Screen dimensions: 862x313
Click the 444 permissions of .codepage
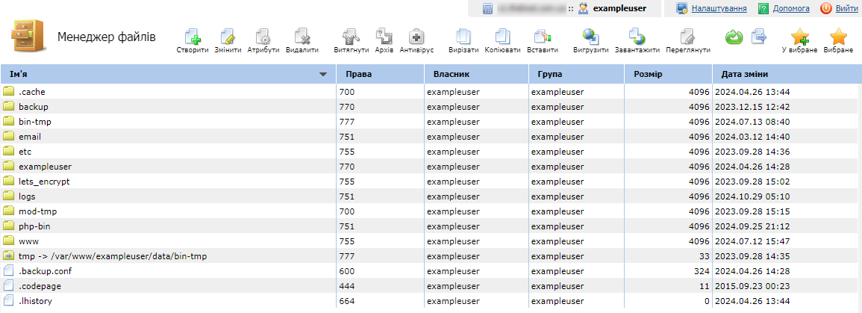click(347, 285)
